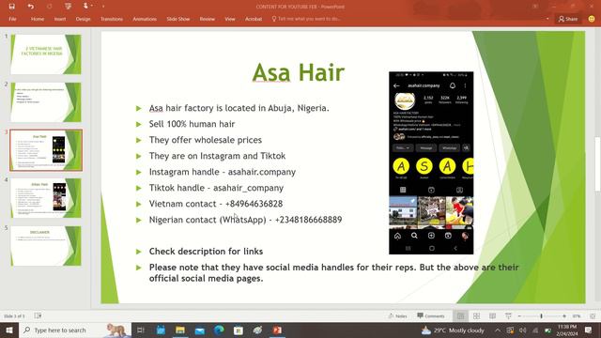Click the Asa Hair slide title

tap(299, 72)
